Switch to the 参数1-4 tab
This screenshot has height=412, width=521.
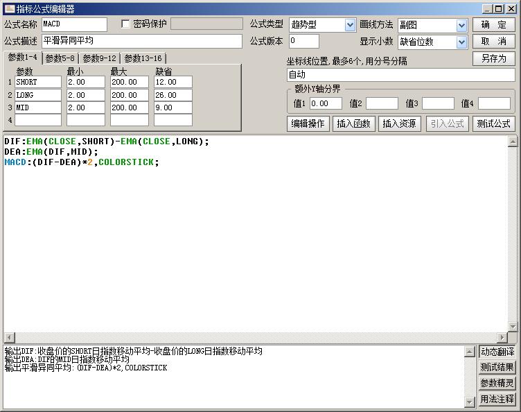coord(23,57)
